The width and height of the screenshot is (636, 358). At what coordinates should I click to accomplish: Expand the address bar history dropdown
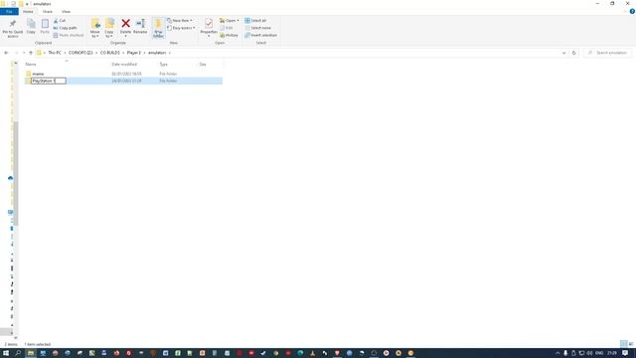pos(563,53)
